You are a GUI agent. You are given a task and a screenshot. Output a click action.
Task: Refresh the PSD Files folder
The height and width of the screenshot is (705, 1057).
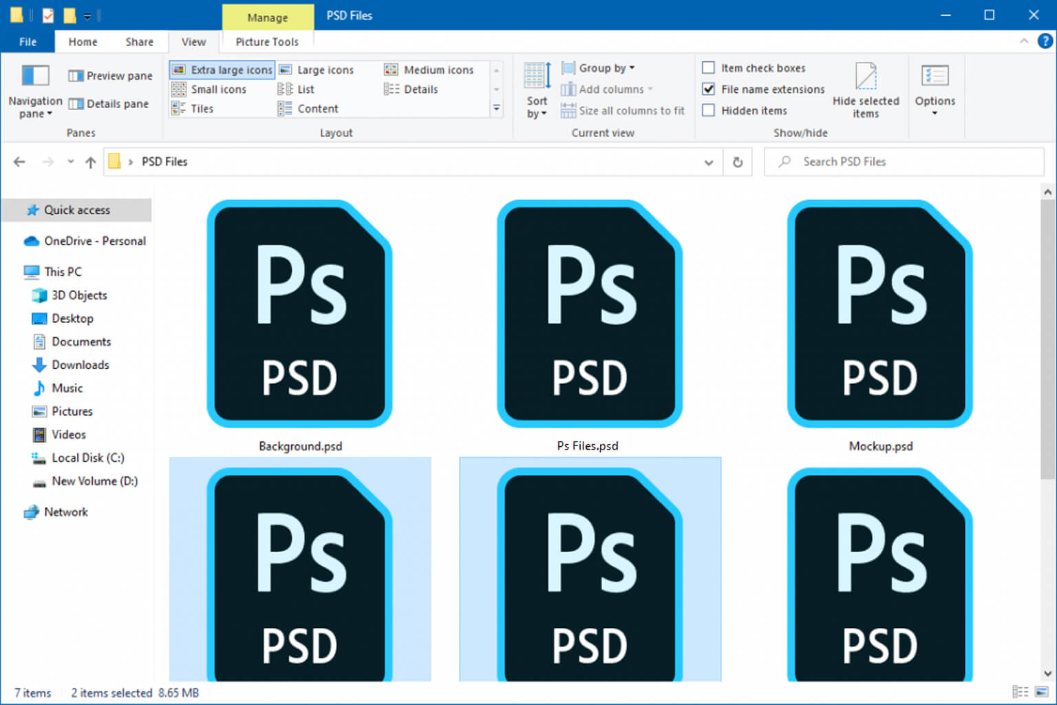[737, 162]
